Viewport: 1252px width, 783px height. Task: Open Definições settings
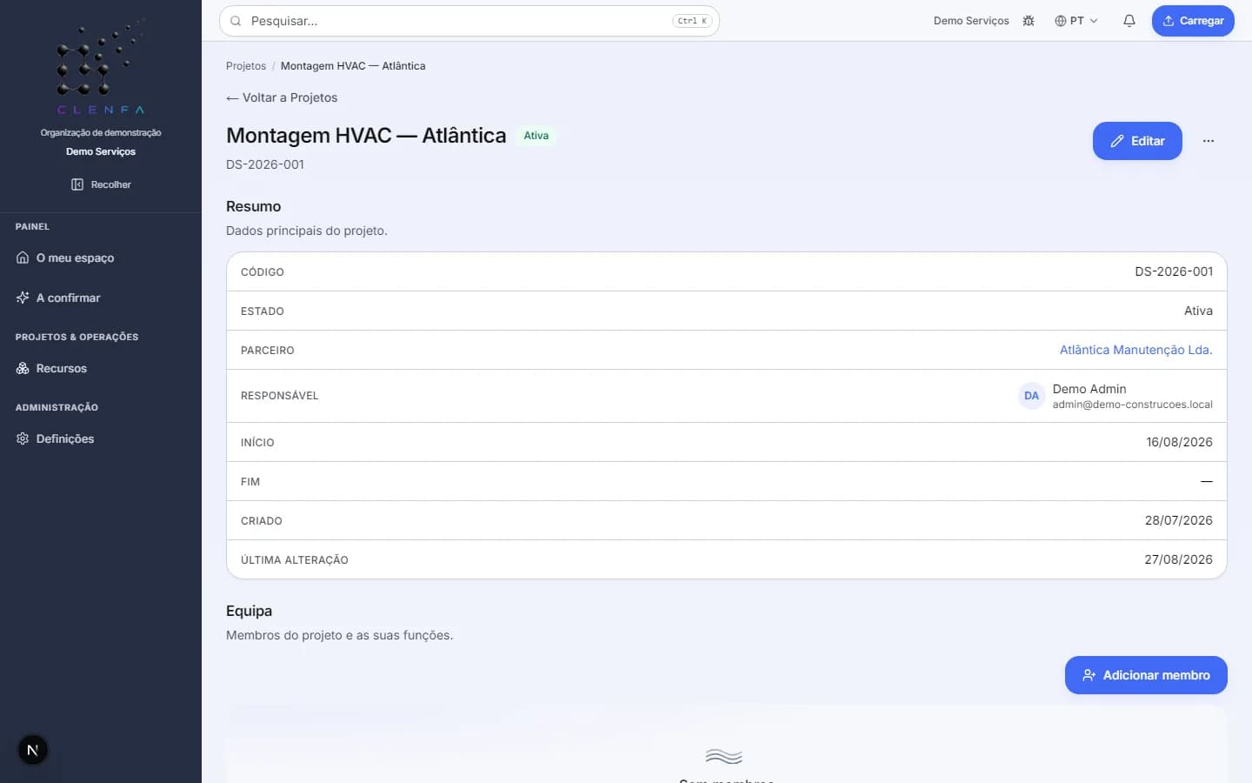(101, 438)
